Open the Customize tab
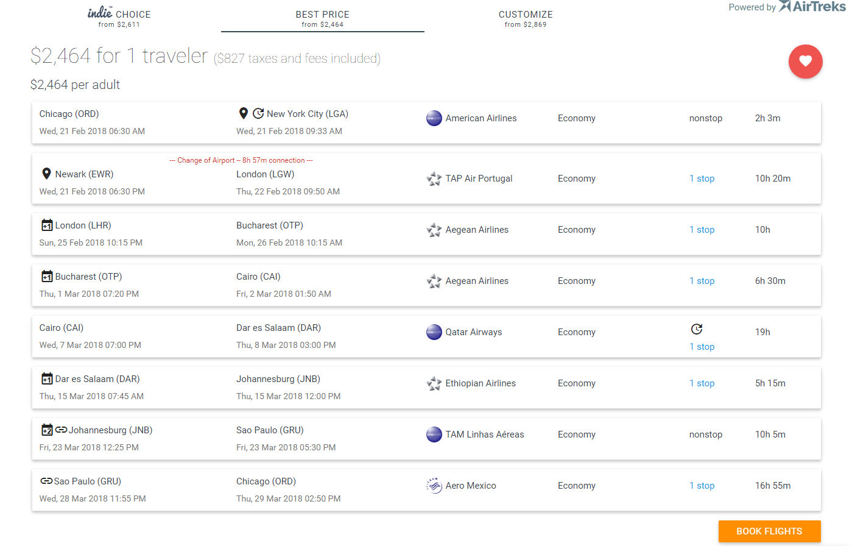852x546 pixels. point(526,17)
